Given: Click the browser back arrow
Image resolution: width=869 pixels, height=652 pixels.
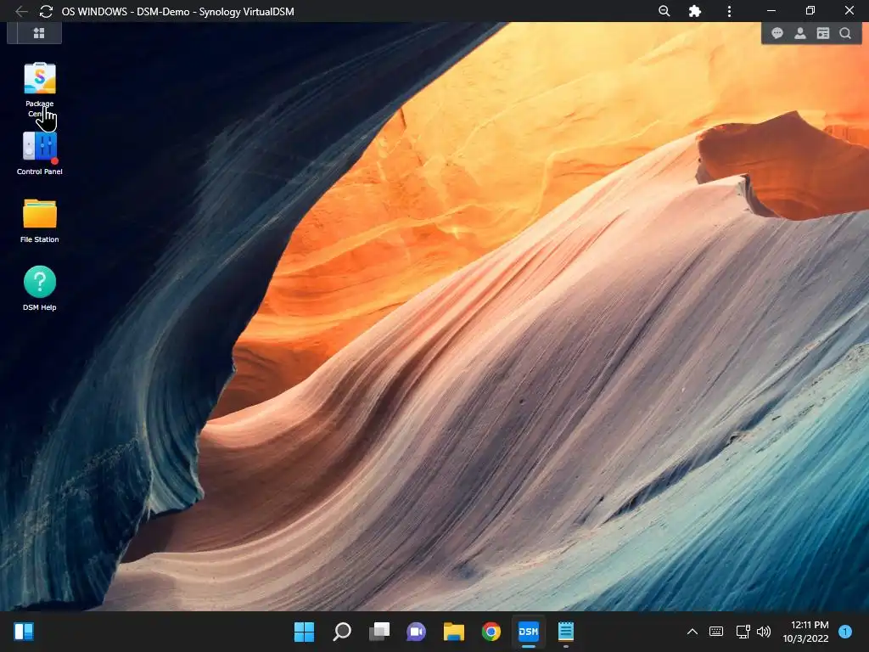Looking at the screenshot, I should (21, 11).
